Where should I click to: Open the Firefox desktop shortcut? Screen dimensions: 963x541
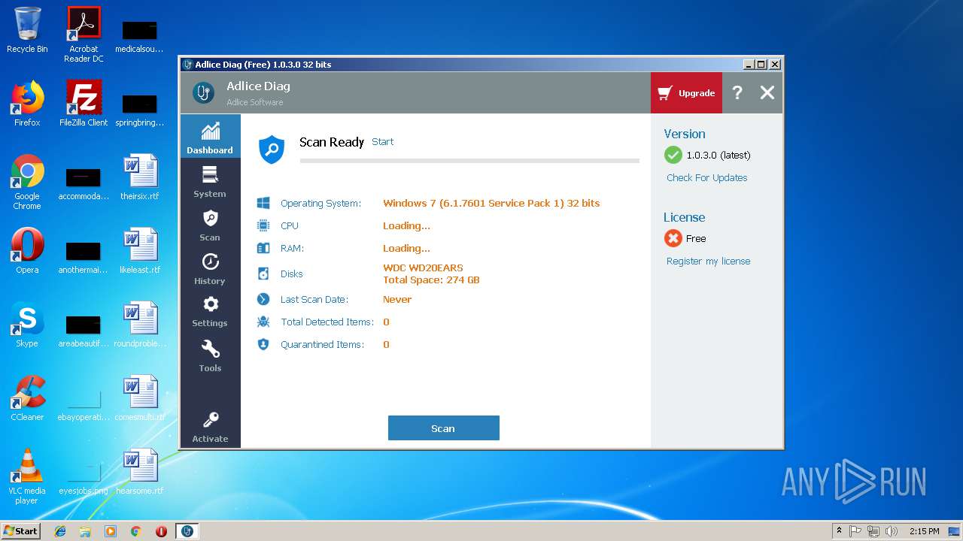pos(27,103)
